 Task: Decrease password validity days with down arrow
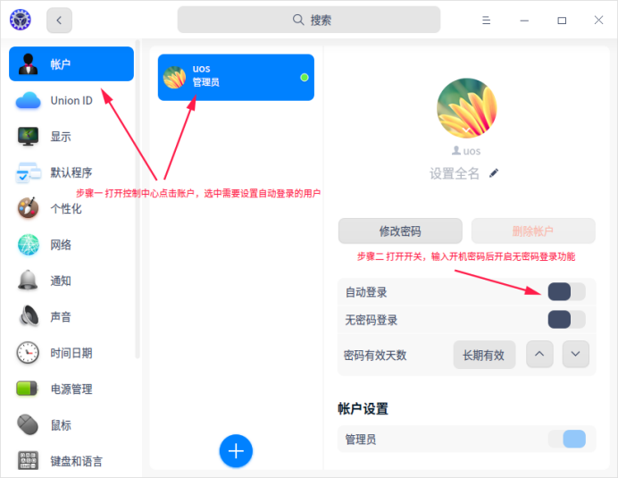575,354
